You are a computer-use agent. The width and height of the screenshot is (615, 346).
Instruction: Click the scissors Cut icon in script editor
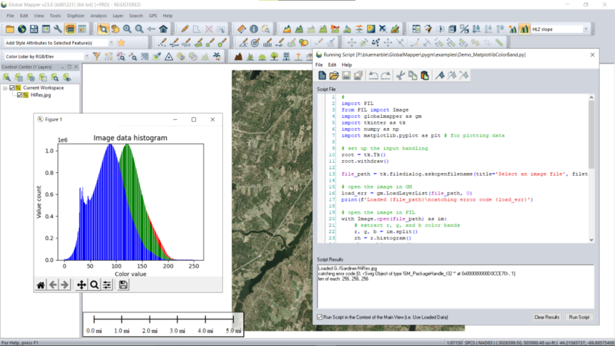tap(400, 75)
